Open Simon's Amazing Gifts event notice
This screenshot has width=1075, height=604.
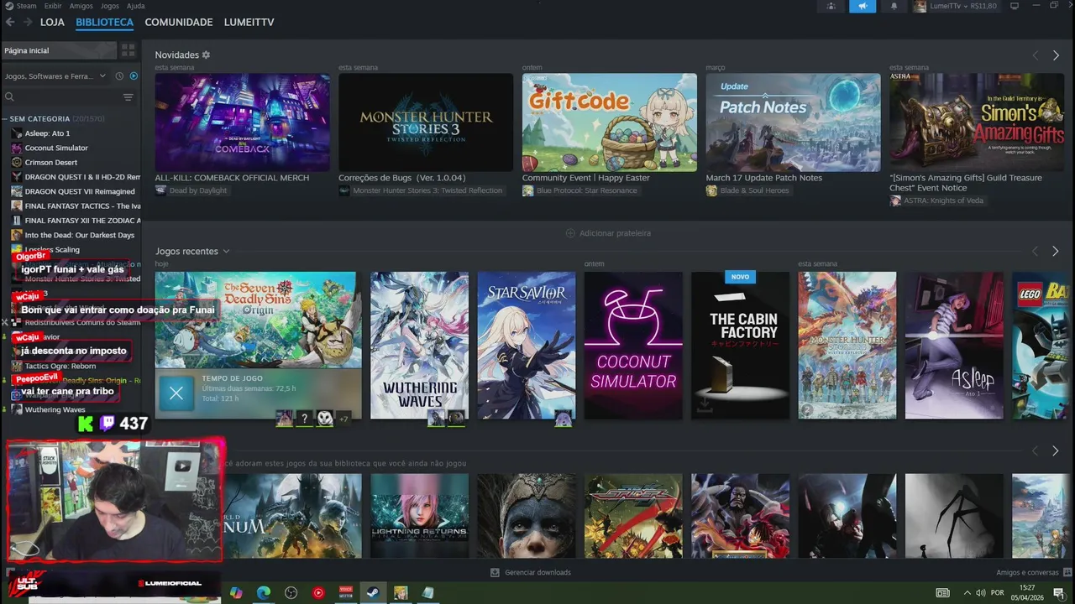[977, 122]
